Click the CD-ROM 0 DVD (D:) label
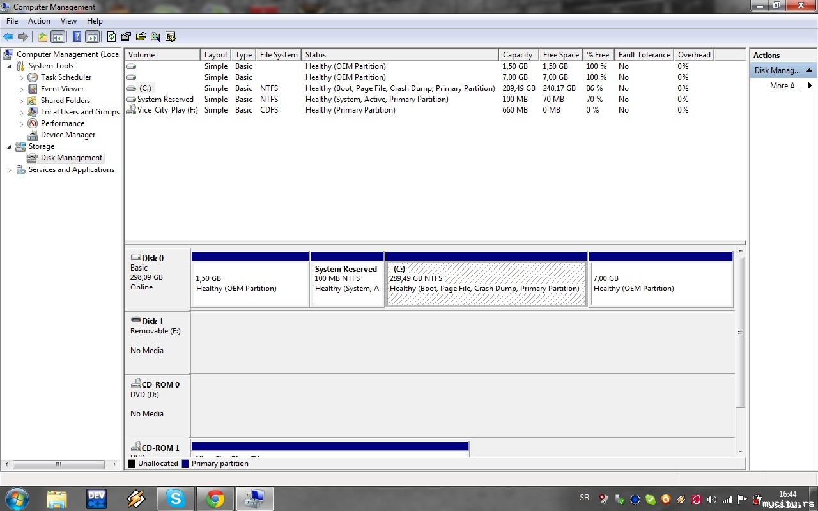 157,406
